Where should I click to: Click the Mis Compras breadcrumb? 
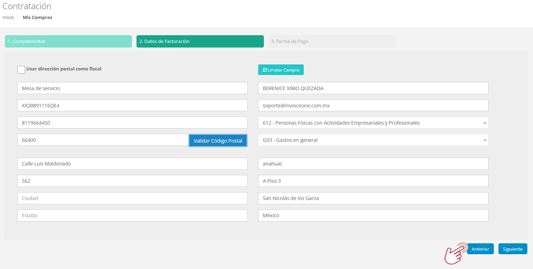[37, 18]
